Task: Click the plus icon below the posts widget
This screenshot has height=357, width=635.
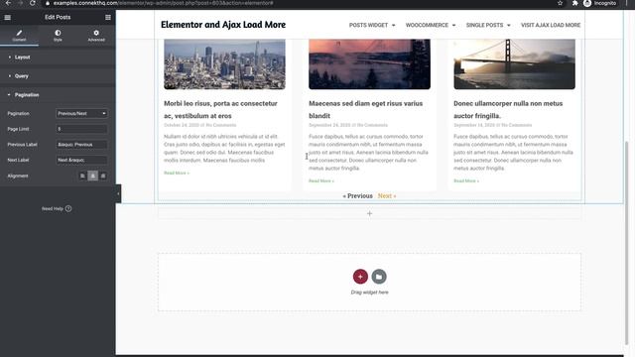Action: pos(369,213)
